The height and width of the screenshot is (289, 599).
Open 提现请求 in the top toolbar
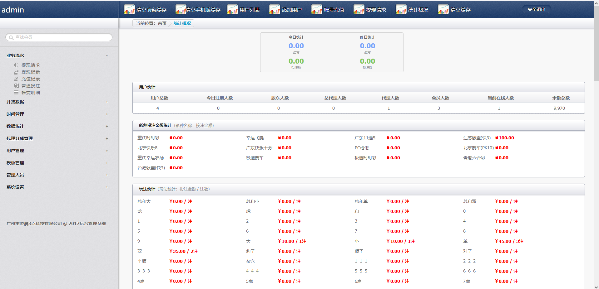376,10
